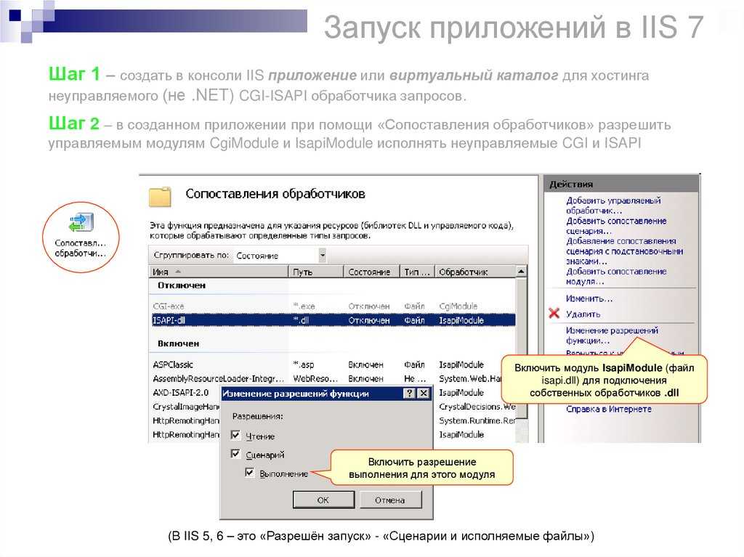Toggle the Чтение checkbox

click(235, 434)
